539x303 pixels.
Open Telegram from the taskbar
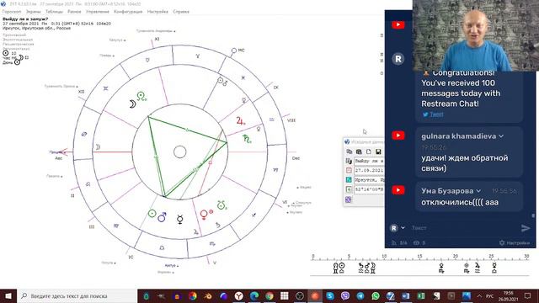click(x=360, y=295)
